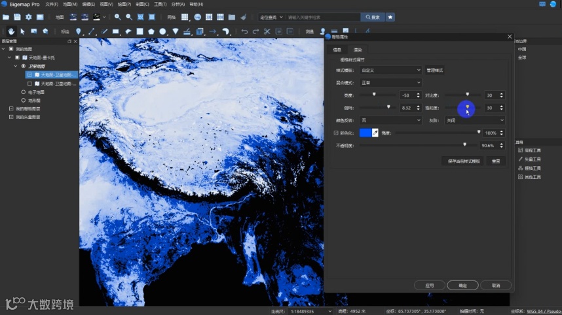Open the 样式模板 style template dropdown
Image resolution: width=562 pixels, height=315 pixels.
(391, 70)
